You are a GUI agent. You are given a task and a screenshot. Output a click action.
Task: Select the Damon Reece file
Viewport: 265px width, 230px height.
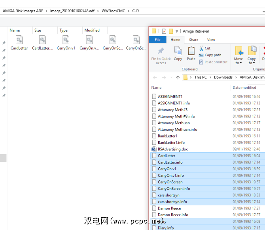[x=169, y=208]
